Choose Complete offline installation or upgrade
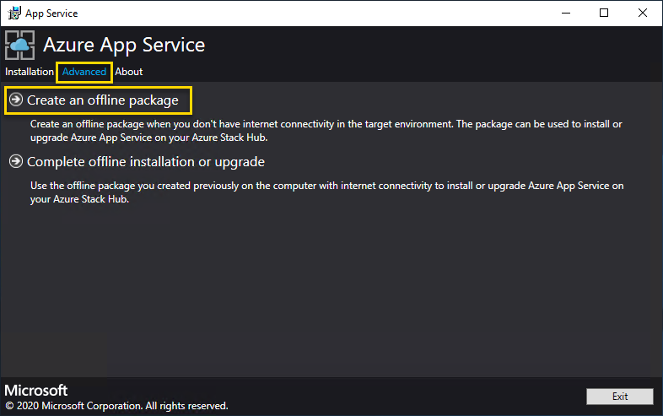Image resolution: width=663 pixels, height=416 pixels. point(146,161)
